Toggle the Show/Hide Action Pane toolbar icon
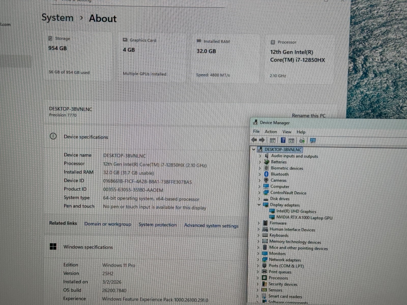This screenshot has height=305, width=407. pyautogui.click(x=291, y=141)
